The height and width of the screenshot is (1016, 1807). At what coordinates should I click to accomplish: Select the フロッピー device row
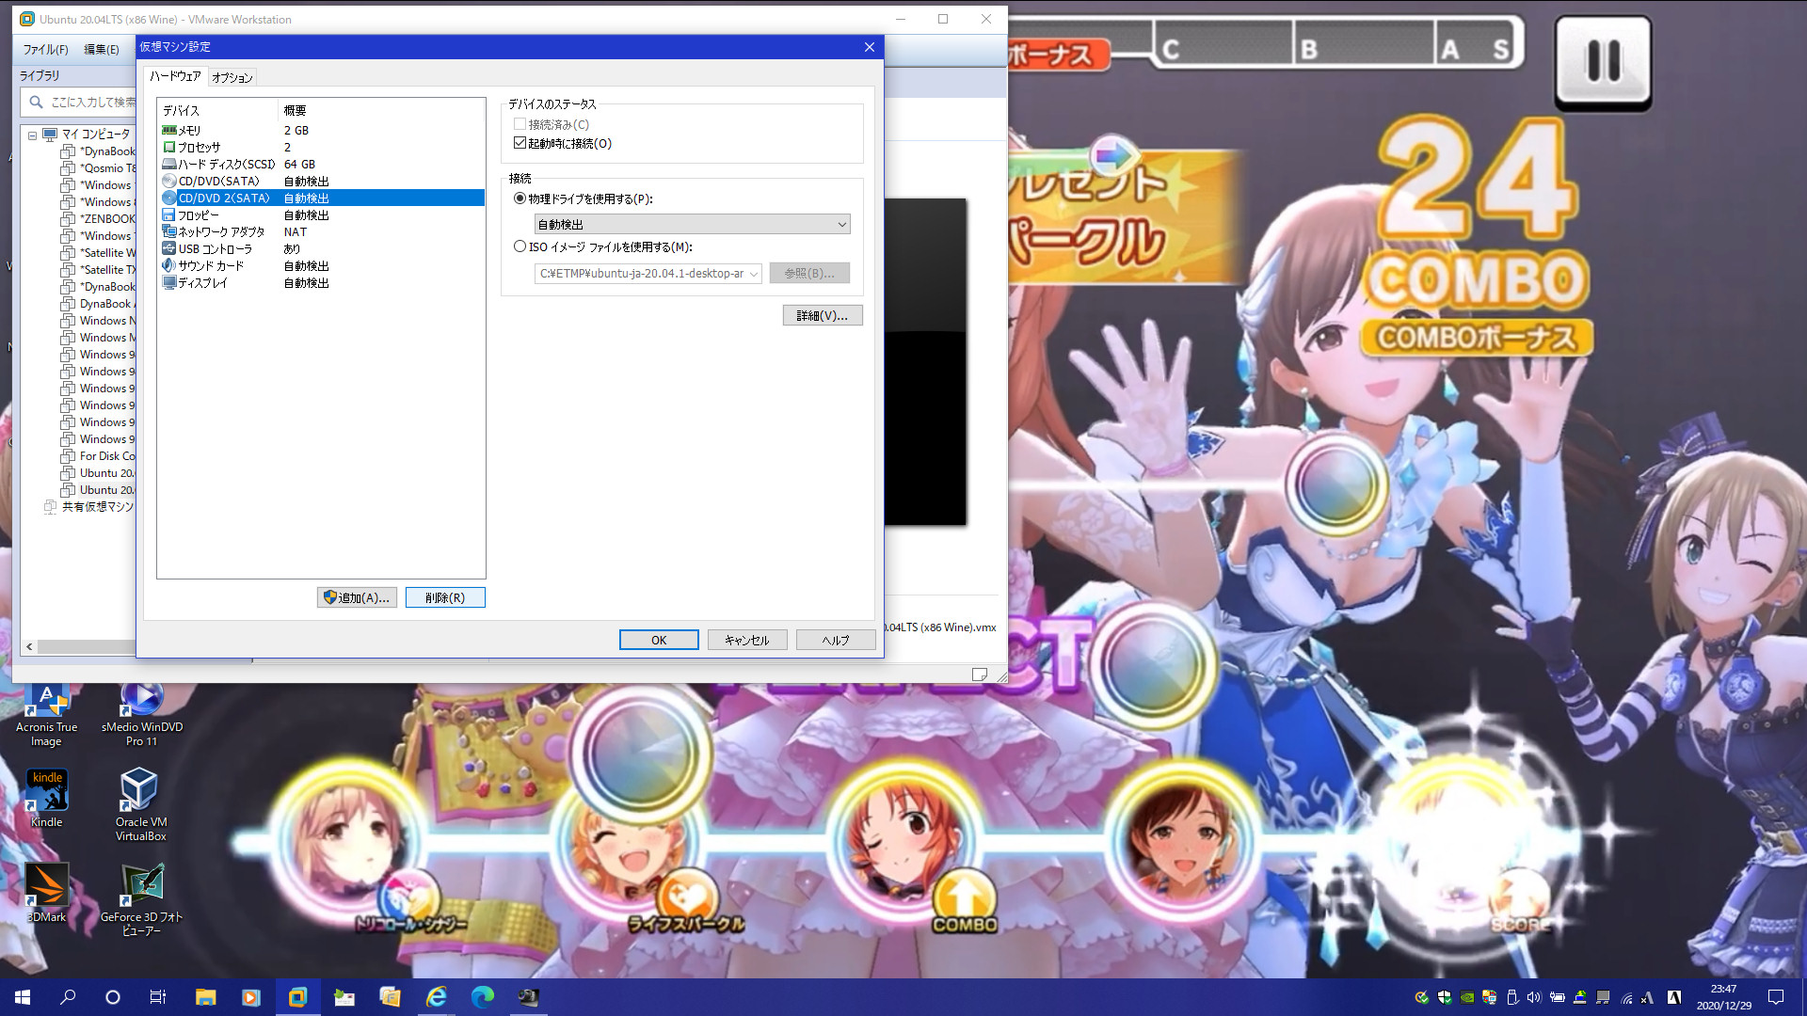pos(321,214)
